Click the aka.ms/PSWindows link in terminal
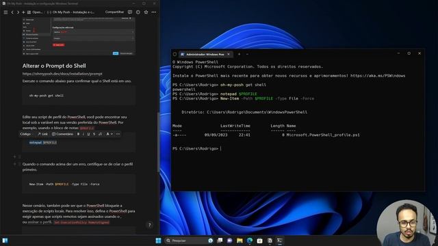Screen dimensions: 438x246 (378, 76)
